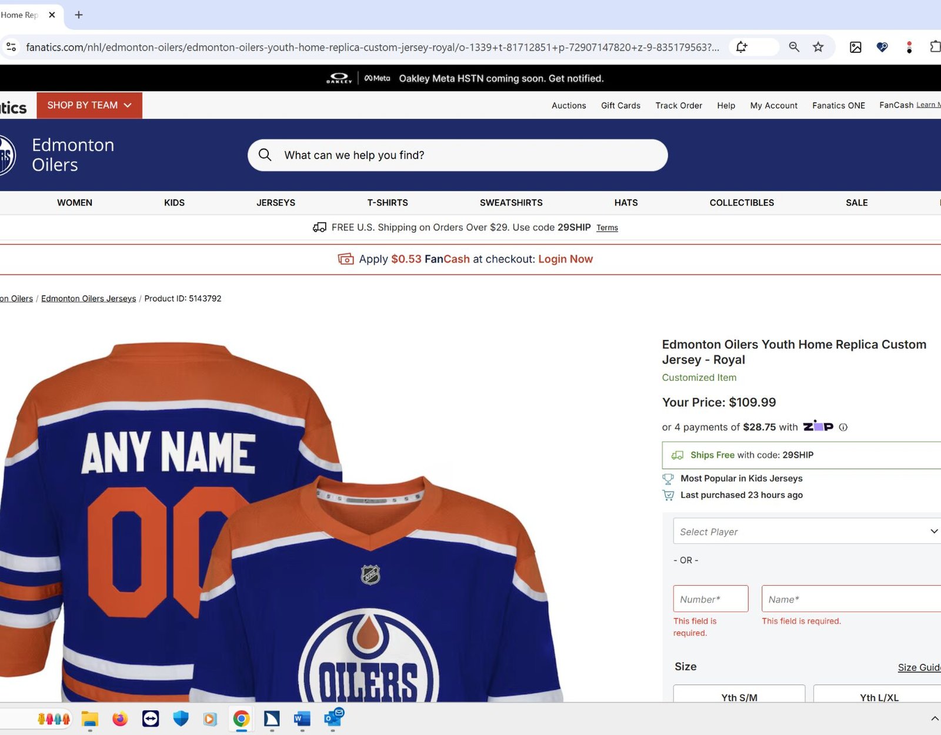Open Microsoft Word from the taskbar
This screenshot has width=941, height=735.
point(302,719)
